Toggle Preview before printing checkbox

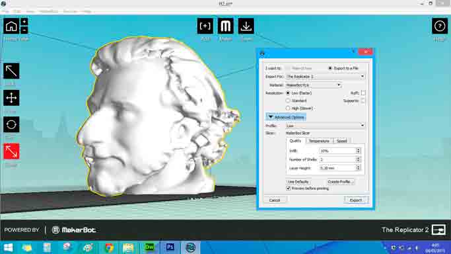click(x=288, y=189)
